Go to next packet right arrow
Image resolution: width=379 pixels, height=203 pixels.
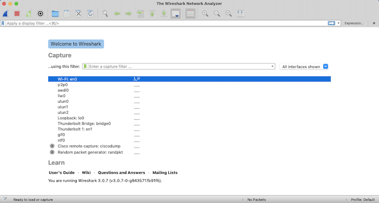[128, 14]
